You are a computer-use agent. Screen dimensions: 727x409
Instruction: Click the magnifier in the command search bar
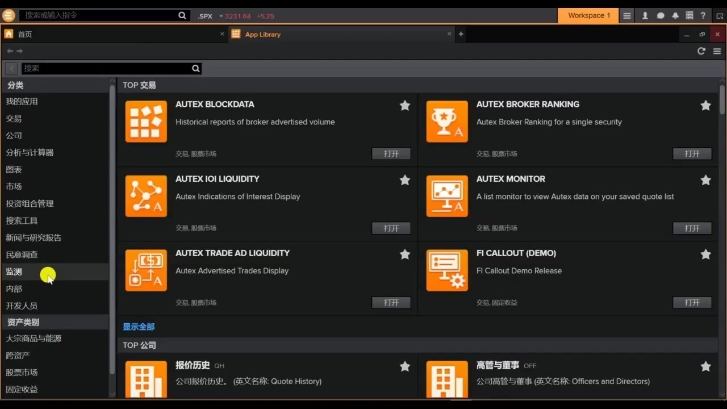pos(182,15)
